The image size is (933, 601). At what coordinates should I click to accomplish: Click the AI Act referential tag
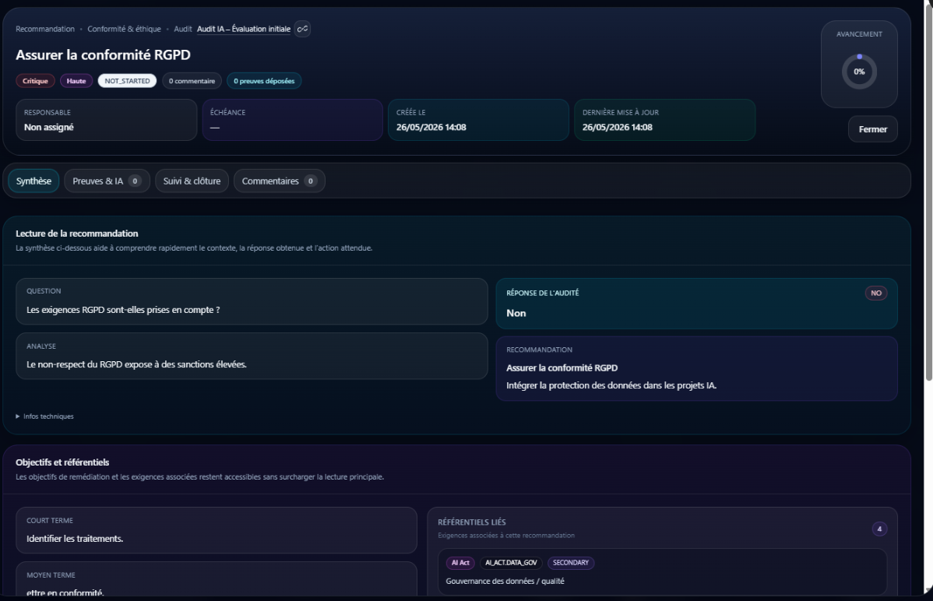point(460,562)
